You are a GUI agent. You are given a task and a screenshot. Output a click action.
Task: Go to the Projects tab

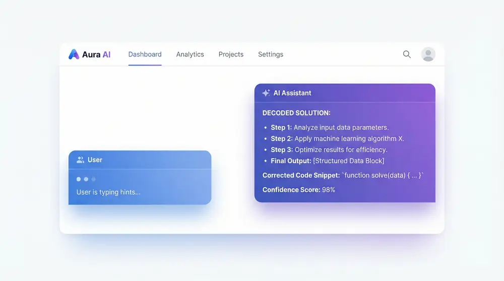click(x=231, y=54)
